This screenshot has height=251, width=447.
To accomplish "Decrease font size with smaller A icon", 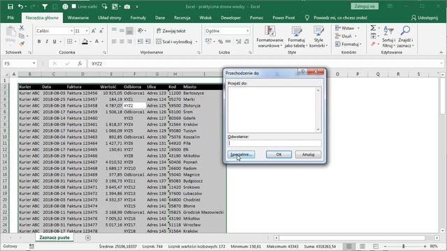I will [101, 31].
